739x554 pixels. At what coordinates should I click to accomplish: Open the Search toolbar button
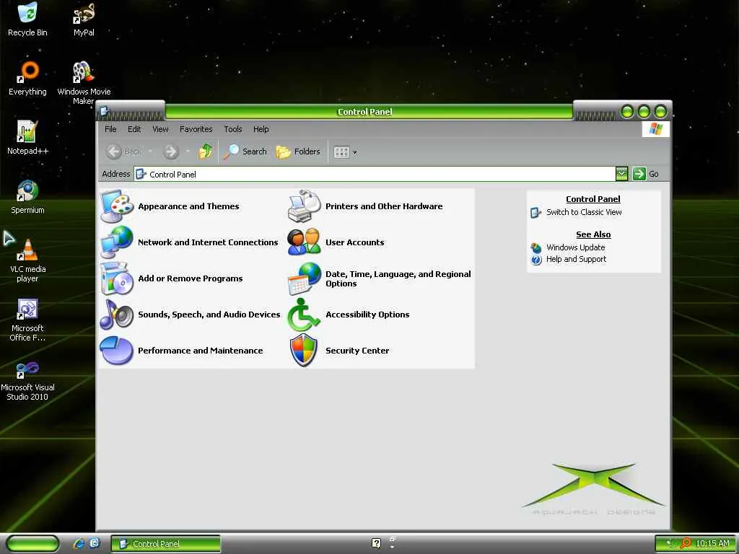coord(245,151)
